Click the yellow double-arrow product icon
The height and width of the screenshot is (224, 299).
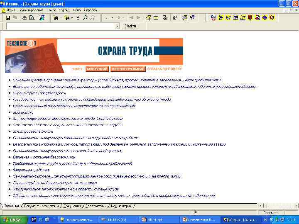click(221, 18)
